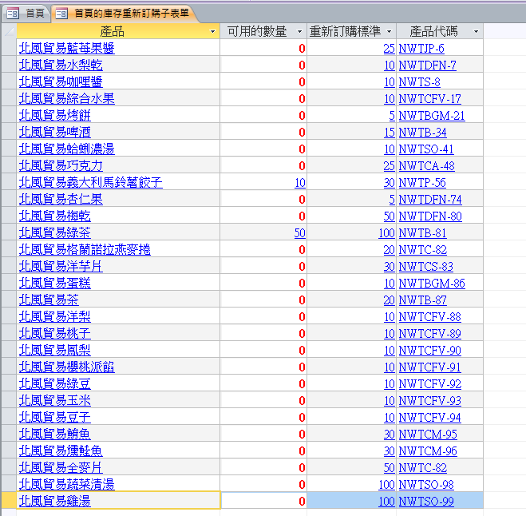
Task: Open the 可用的數量 column filter dropdown
Action: (299, 32)
